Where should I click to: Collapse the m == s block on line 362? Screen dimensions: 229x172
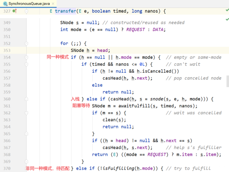[26, 113]
